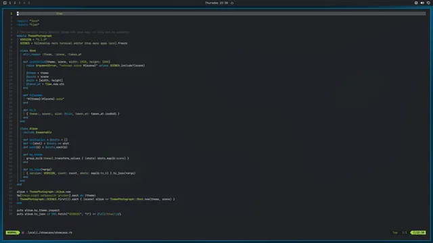Open the volume speaker icon
Image resolution: width=433 pixels, height=243 pixels.
pos(422,3)
